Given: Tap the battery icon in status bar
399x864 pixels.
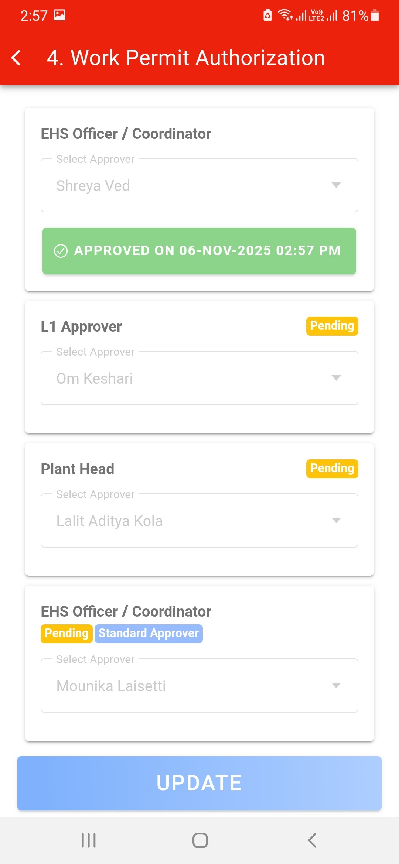Looking at the screenshot, I should [x=375, y=16].
